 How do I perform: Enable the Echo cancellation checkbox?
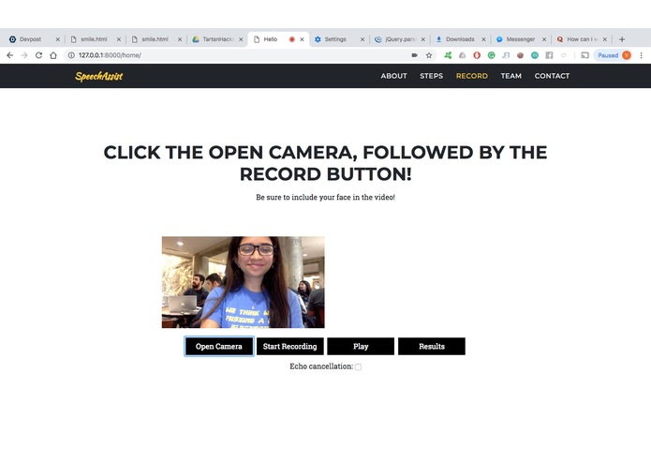(358, 366)
